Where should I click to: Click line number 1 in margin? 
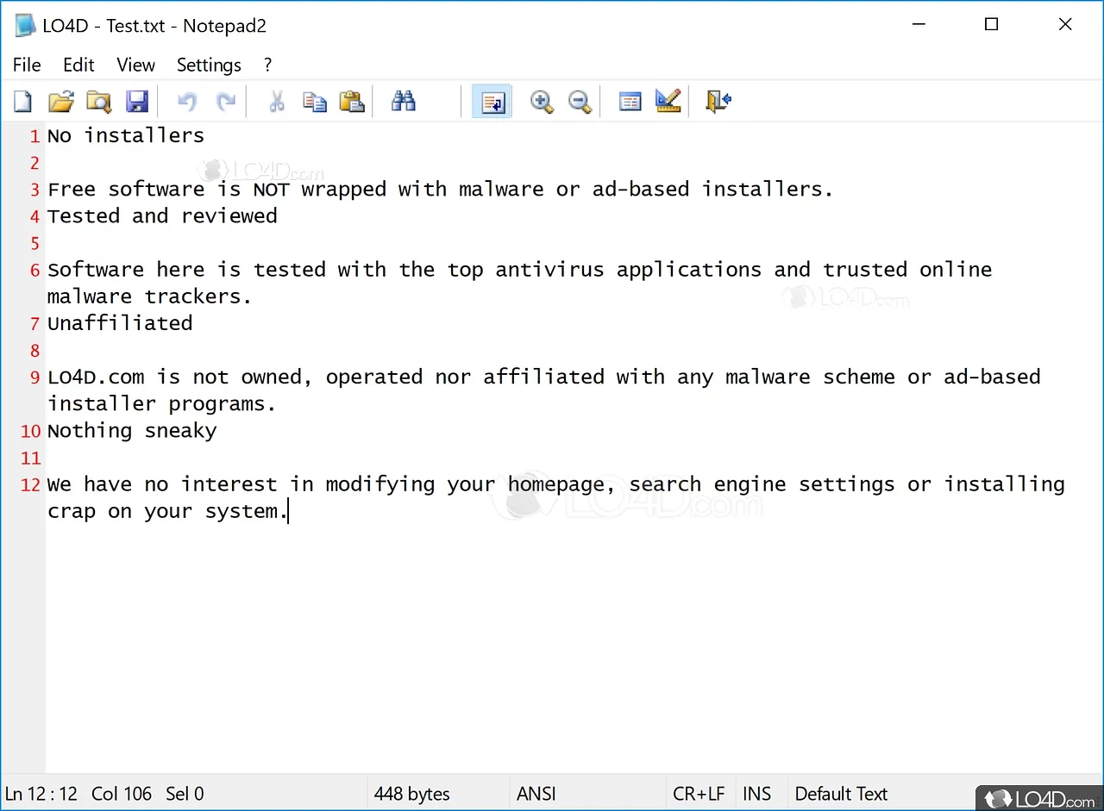click(x=34, y=136)
